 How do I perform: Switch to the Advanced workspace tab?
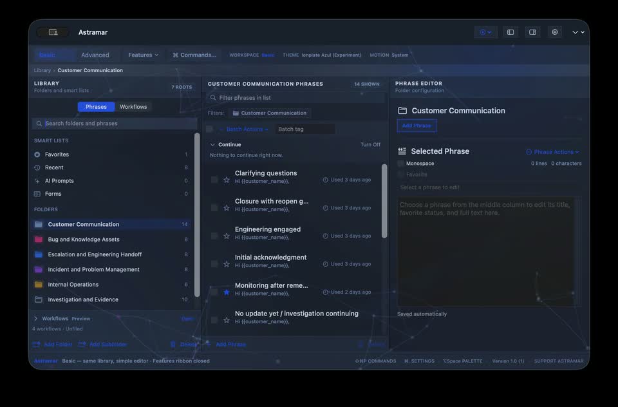tap(95, 55)
